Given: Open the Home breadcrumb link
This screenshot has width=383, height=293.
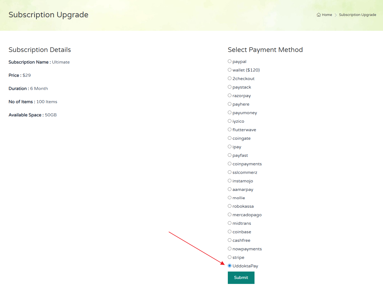Looking at the screenshot, I should click(x=327, y=15).
